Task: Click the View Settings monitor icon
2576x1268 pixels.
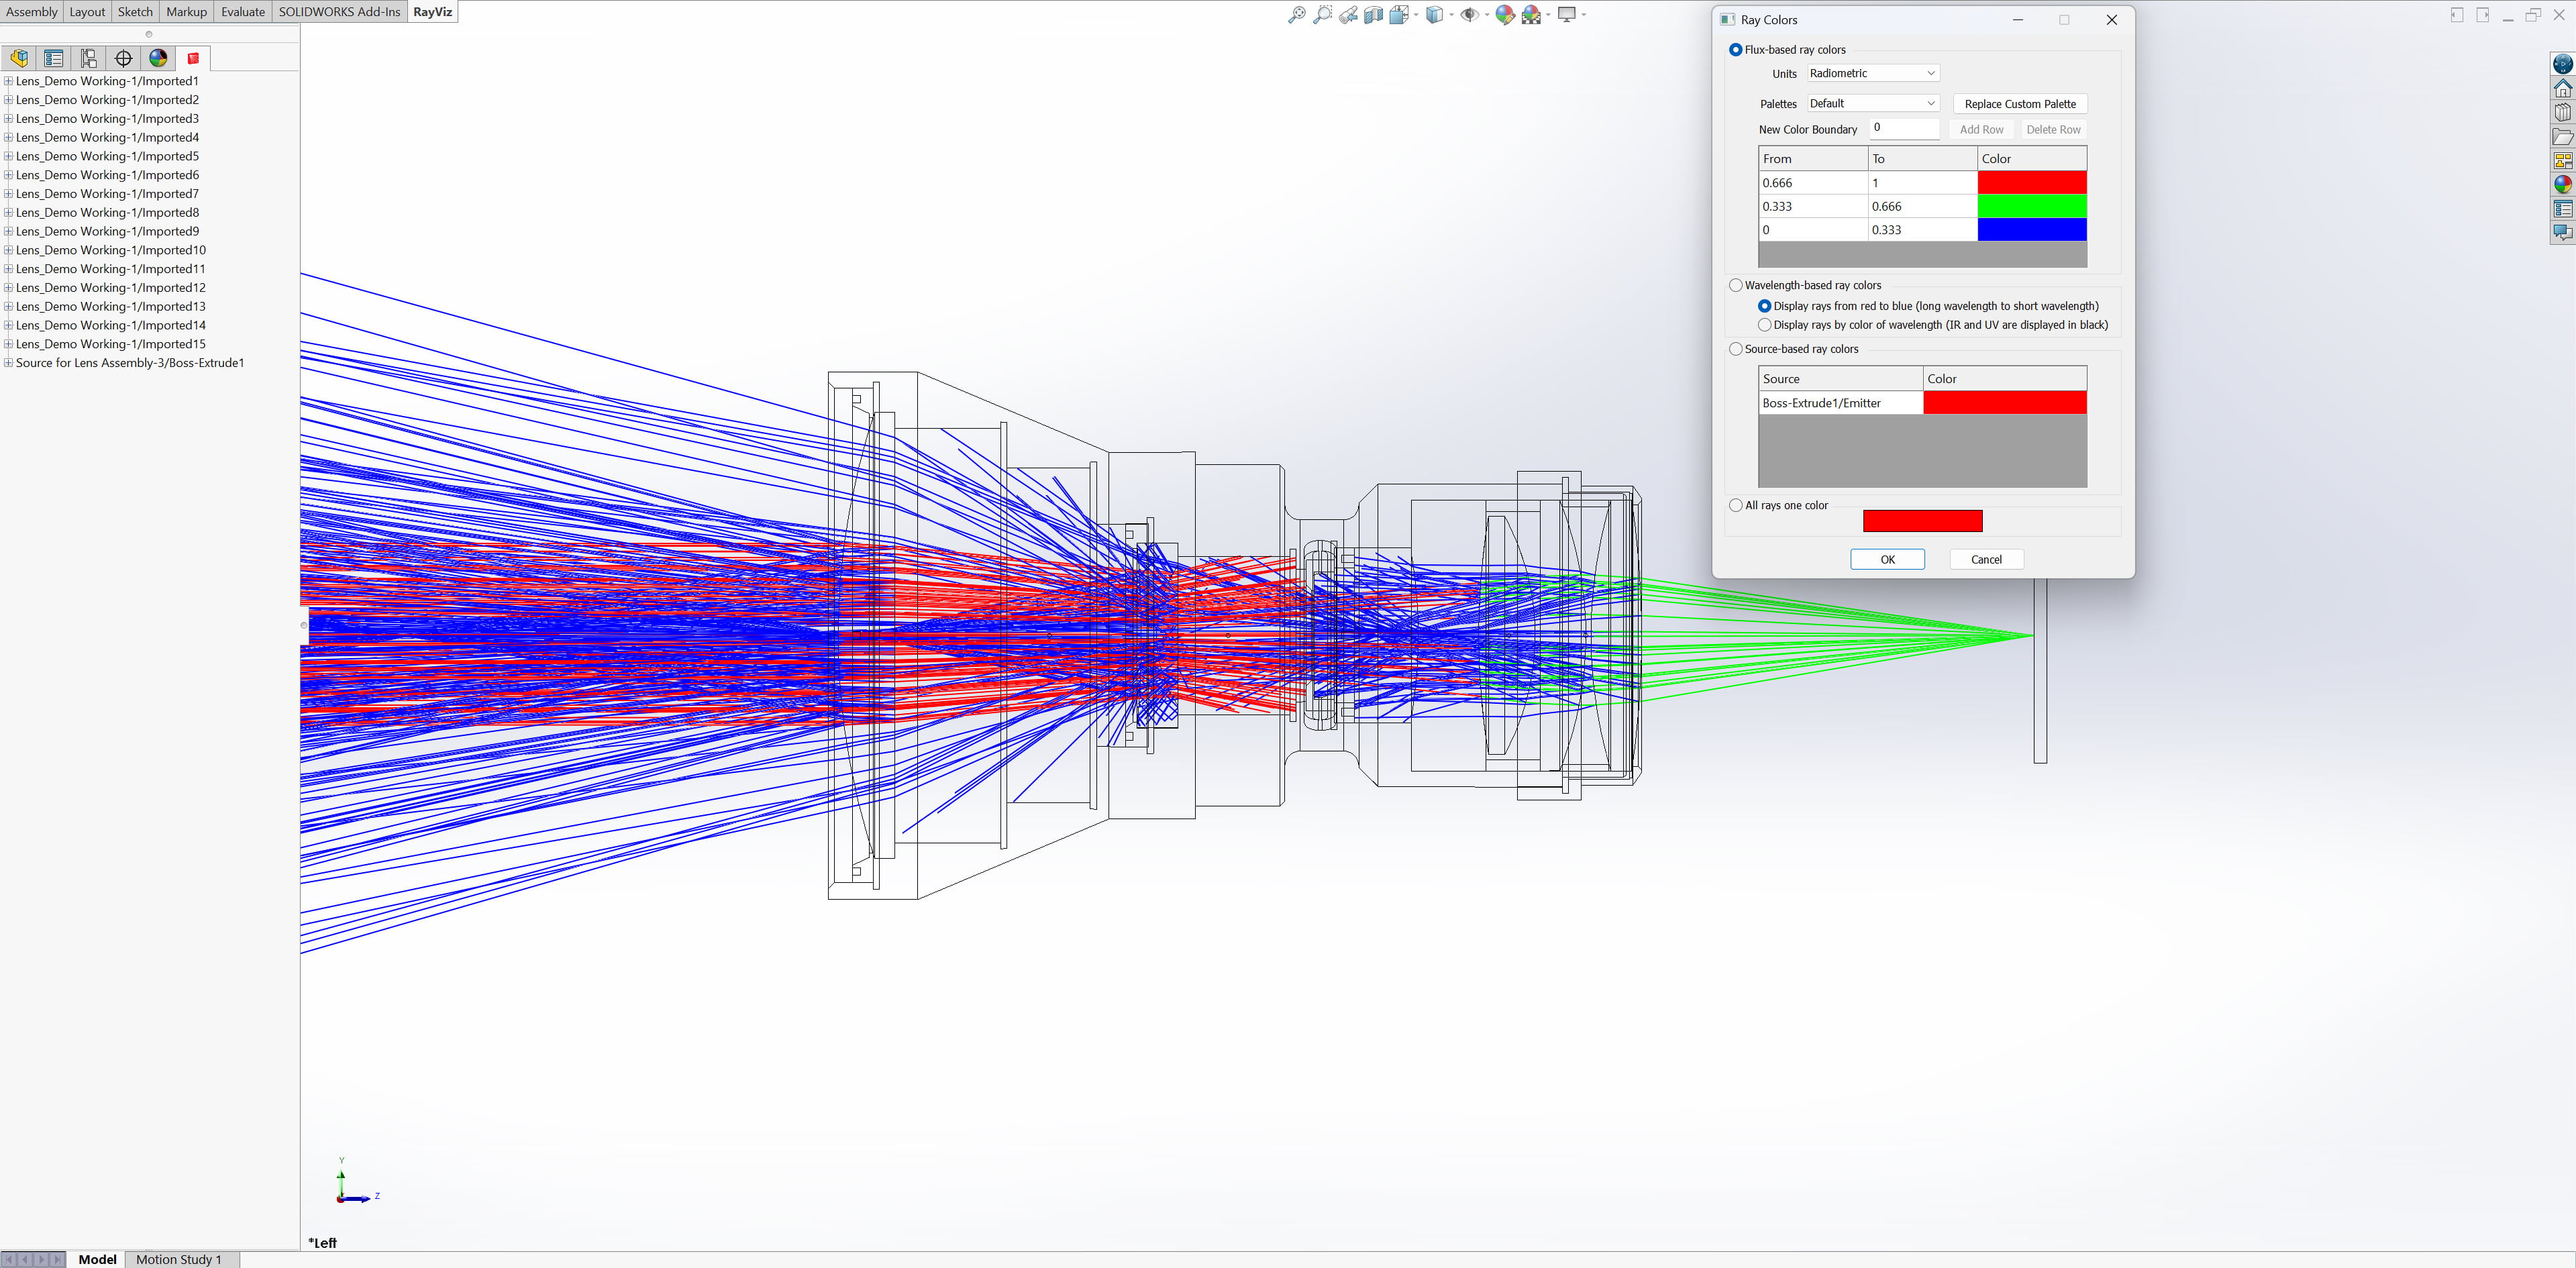Action: pos(1567,14)
